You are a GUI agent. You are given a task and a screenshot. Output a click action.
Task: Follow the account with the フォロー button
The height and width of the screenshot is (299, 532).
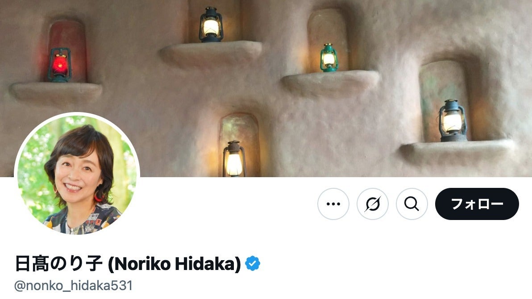click(x=477, y=204)
